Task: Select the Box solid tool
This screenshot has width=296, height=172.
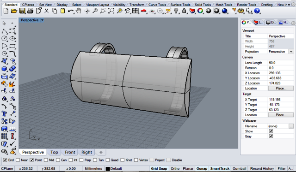Action: point(4,69)
